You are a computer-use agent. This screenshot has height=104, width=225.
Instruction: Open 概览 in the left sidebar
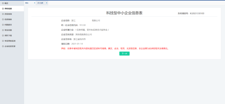point(12,3)
